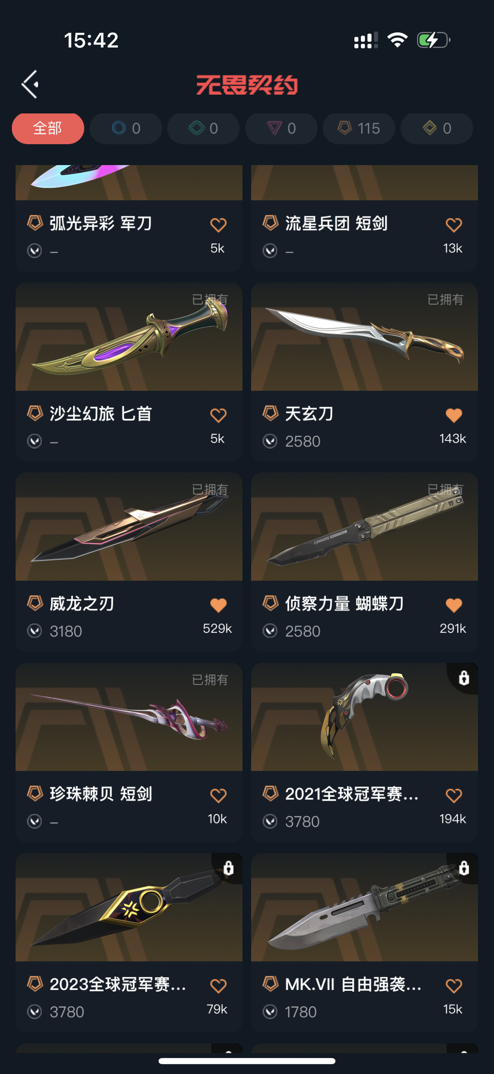Select the purple triangle tier filter
The width and height of the screenshot is (494, 1074).
click(281, 129)
